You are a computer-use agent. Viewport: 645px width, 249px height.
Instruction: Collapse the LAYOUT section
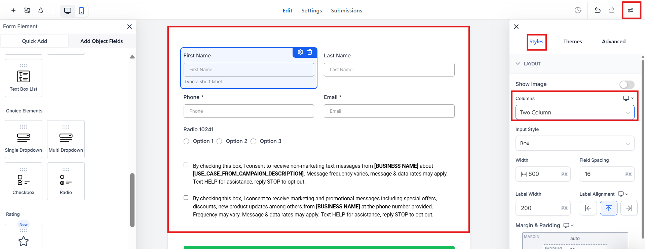click(518, 64)
